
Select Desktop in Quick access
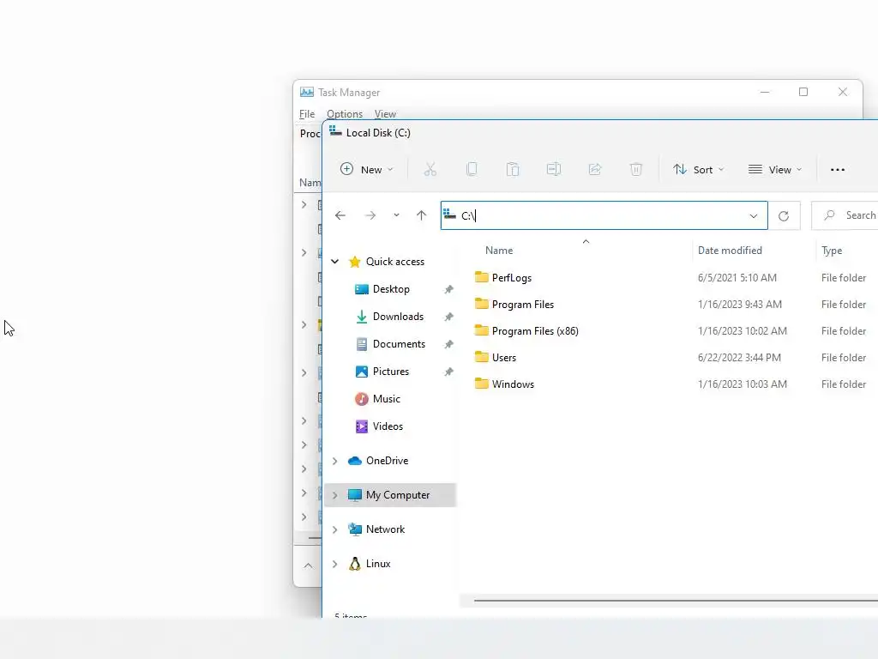click(x=391, y=289)
